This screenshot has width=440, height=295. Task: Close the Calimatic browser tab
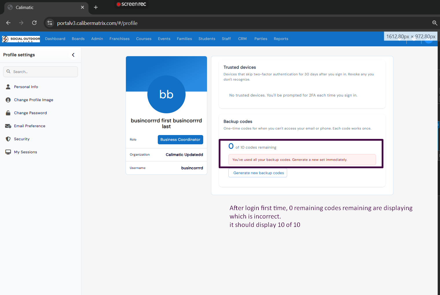[82, 7]
